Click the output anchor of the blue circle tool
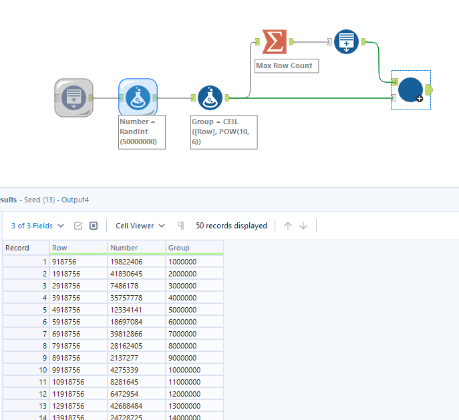 [x=429, y=89]
